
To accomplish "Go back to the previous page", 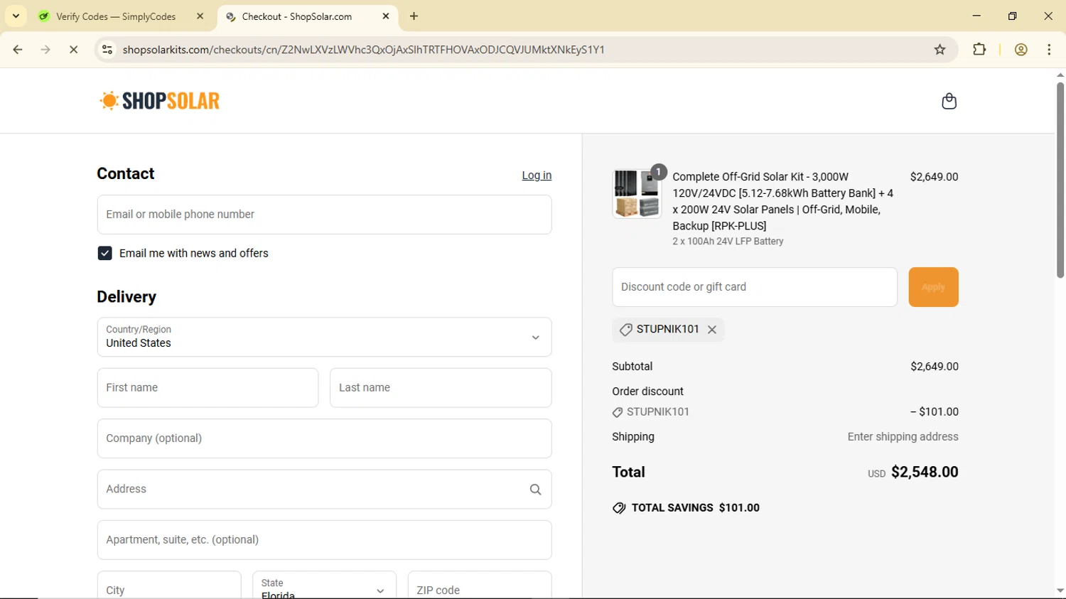I will tap(18, 50).
